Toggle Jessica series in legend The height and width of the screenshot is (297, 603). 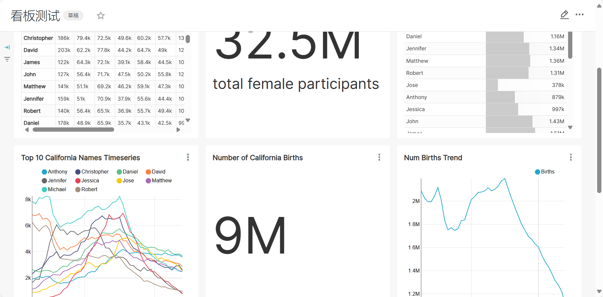click(x=87, y=180)
